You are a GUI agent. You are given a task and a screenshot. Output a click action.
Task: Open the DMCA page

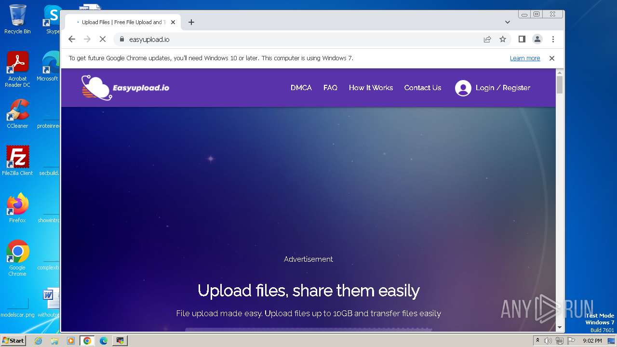point(301,88)
